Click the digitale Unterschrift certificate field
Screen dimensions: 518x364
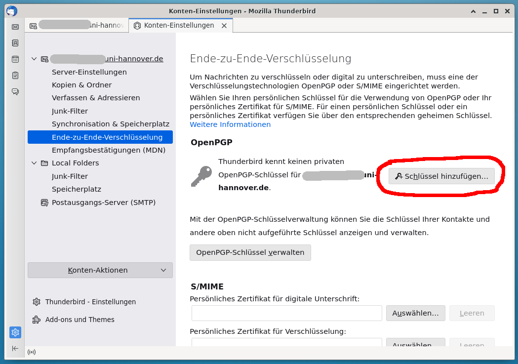coord(287,313)
